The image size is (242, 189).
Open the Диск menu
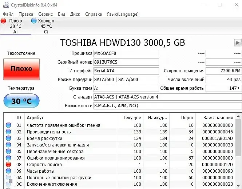[75, 14]
